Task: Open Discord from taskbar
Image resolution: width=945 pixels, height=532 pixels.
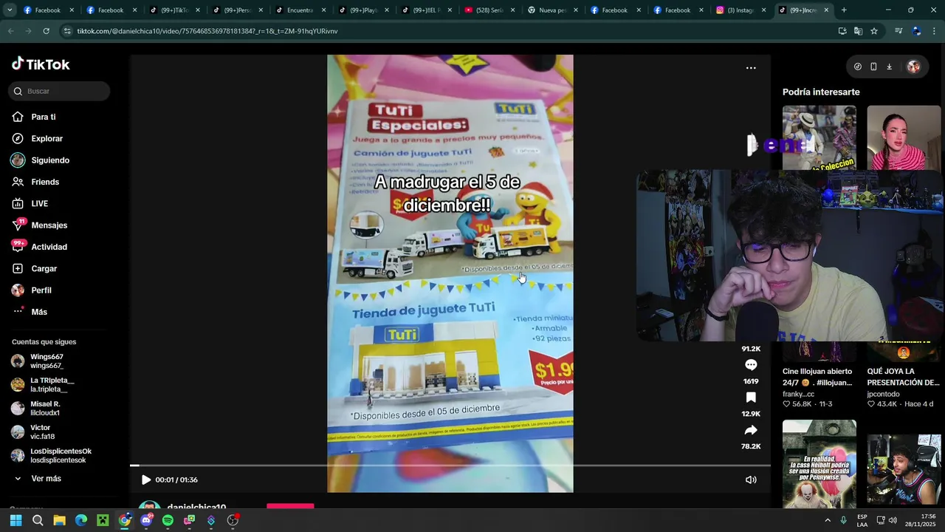Action: click(x=146, y=520)
